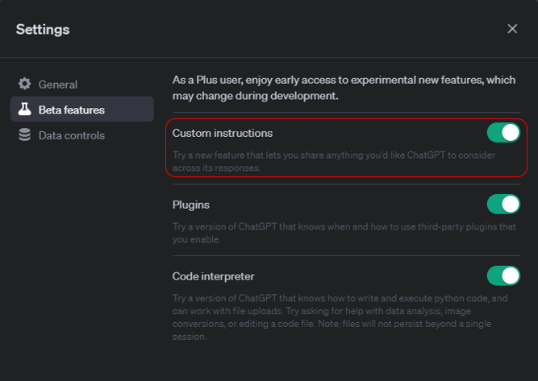Viewport: 538px width, 381px height.
Task: Switch off the Code interpreter toggle
Action: (503, 276)
